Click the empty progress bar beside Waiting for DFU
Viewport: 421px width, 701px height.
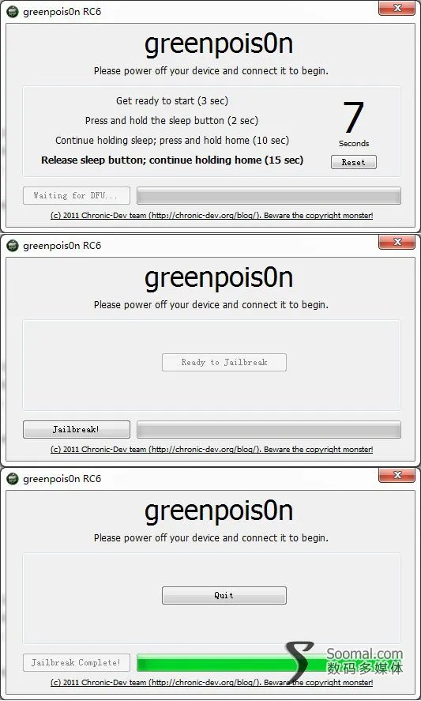pos(269,195)
